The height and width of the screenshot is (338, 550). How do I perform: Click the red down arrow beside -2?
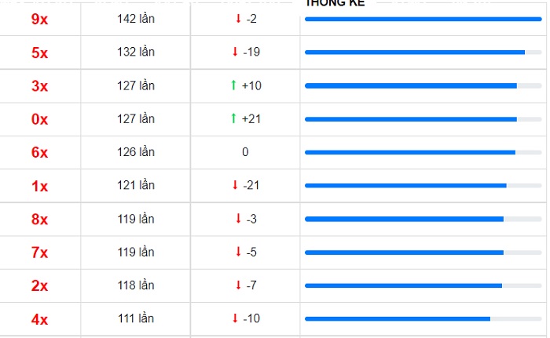coord(238,19)
